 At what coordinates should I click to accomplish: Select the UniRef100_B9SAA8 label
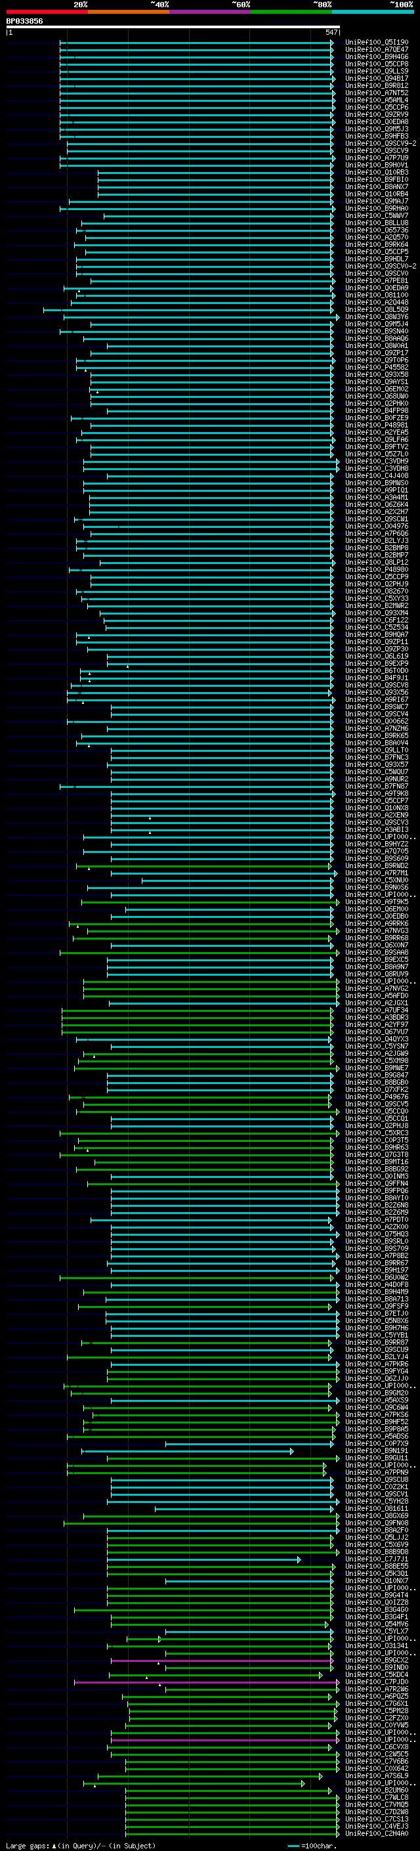point(376,952)
